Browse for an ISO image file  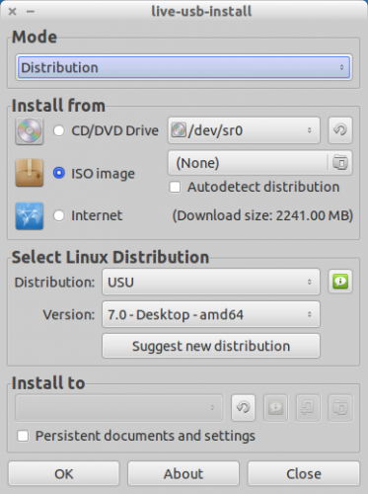(340, 163)
